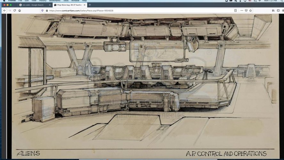Open a new tab with plus button
This screenshot has height=160, width=284.
point(90,5)
